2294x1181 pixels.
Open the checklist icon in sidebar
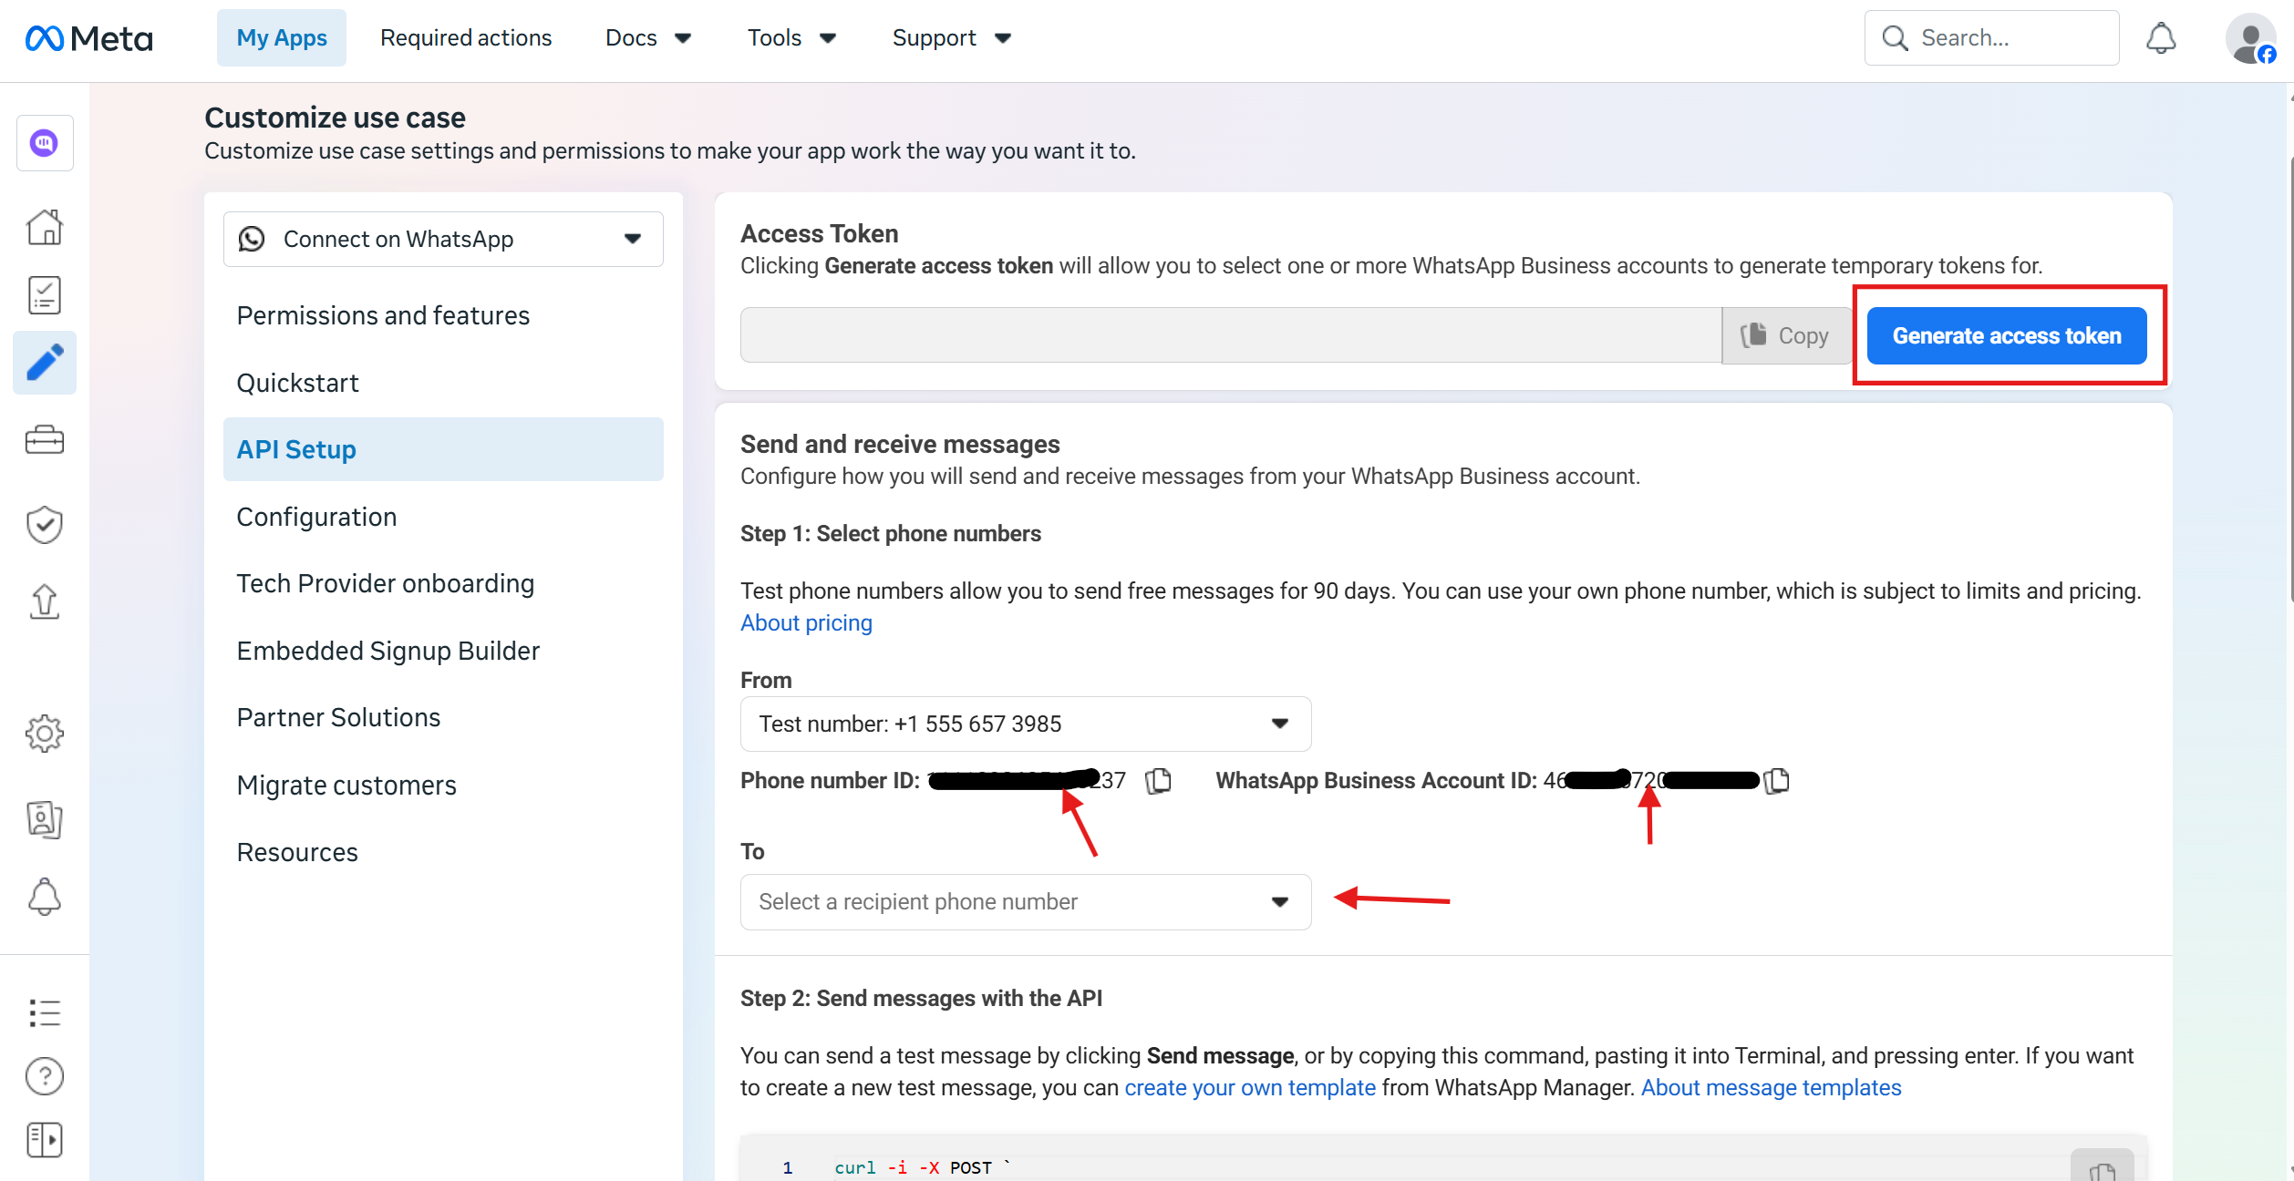click(45, 295)
